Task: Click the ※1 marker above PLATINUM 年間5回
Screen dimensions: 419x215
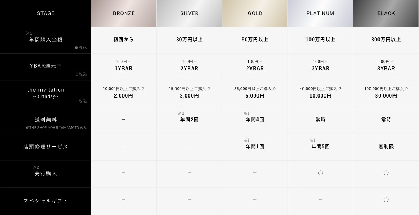Action: click(x=313, y=140)
